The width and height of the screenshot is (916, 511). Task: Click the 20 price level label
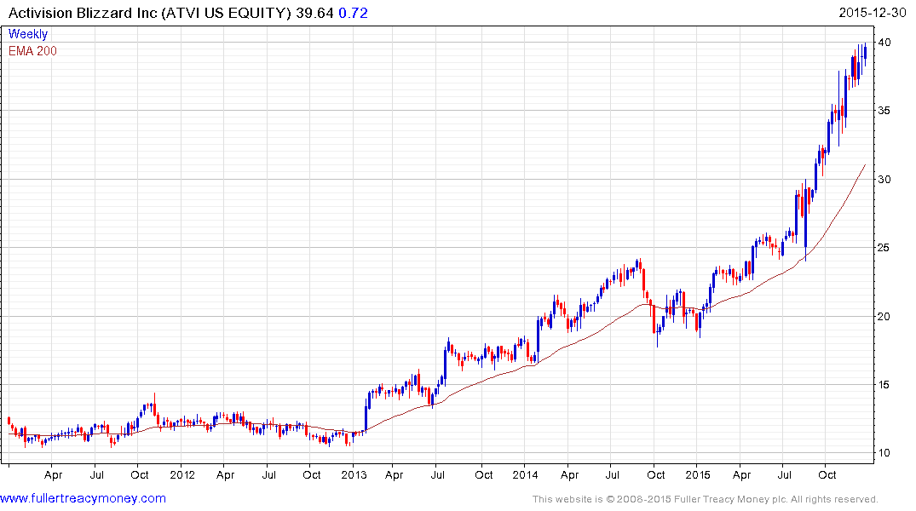tap(884, 317)
